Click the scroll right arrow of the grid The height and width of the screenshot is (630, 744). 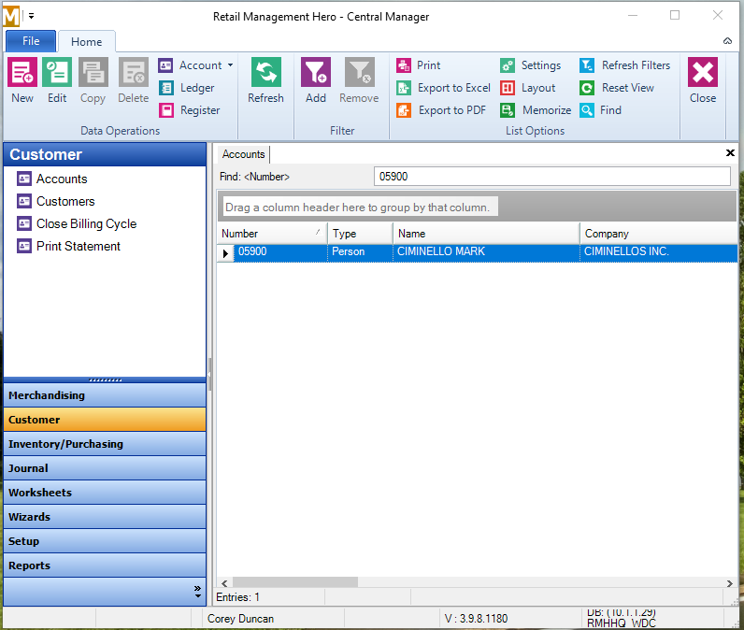pyautogui.click(x=729, y=583)
